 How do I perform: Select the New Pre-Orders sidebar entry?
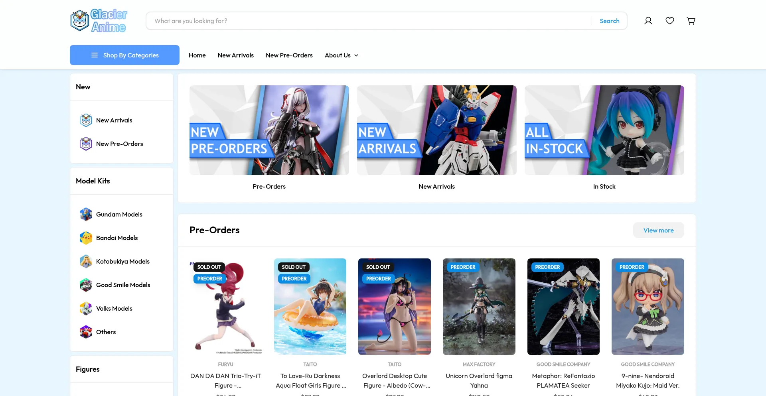pyautogui.click(x=119, y=144)
